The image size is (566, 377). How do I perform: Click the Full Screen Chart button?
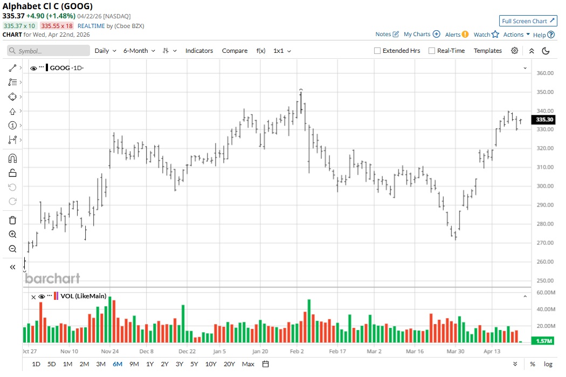[528, 21]
